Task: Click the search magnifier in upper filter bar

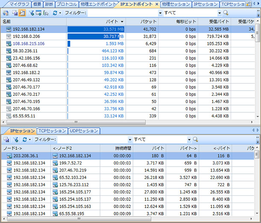Action: 226,13
